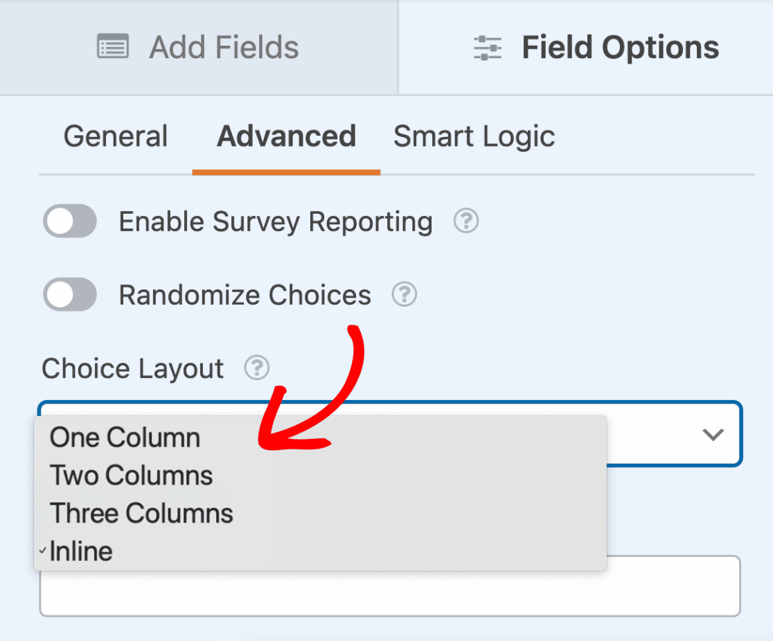
Task: Switch to the General tab
Action: point(116,136)
